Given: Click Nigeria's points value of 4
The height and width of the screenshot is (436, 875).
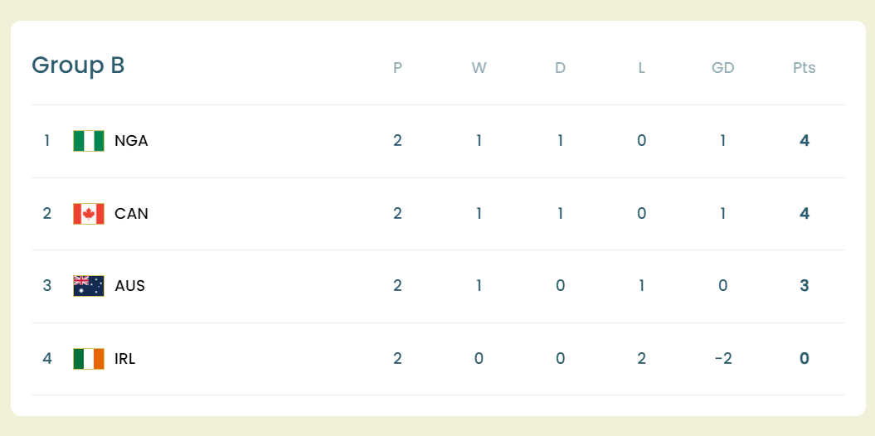Looking at the screenshot, I should pyautogui.click(x=804, y=141).
